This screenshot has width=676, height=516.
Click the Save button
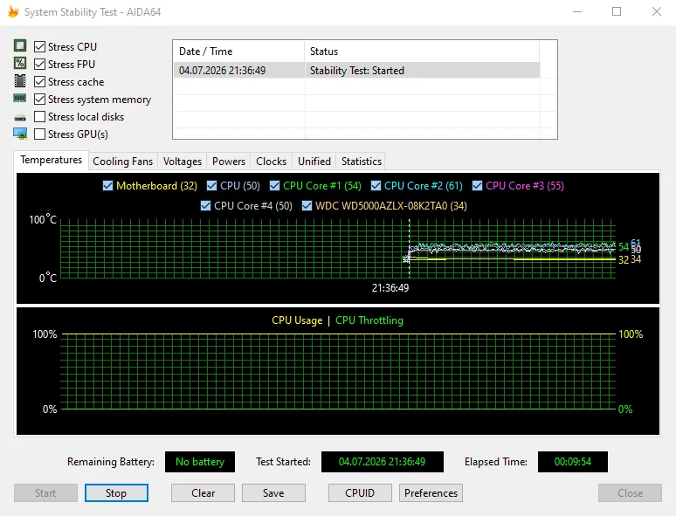click(x=273, y=492)
